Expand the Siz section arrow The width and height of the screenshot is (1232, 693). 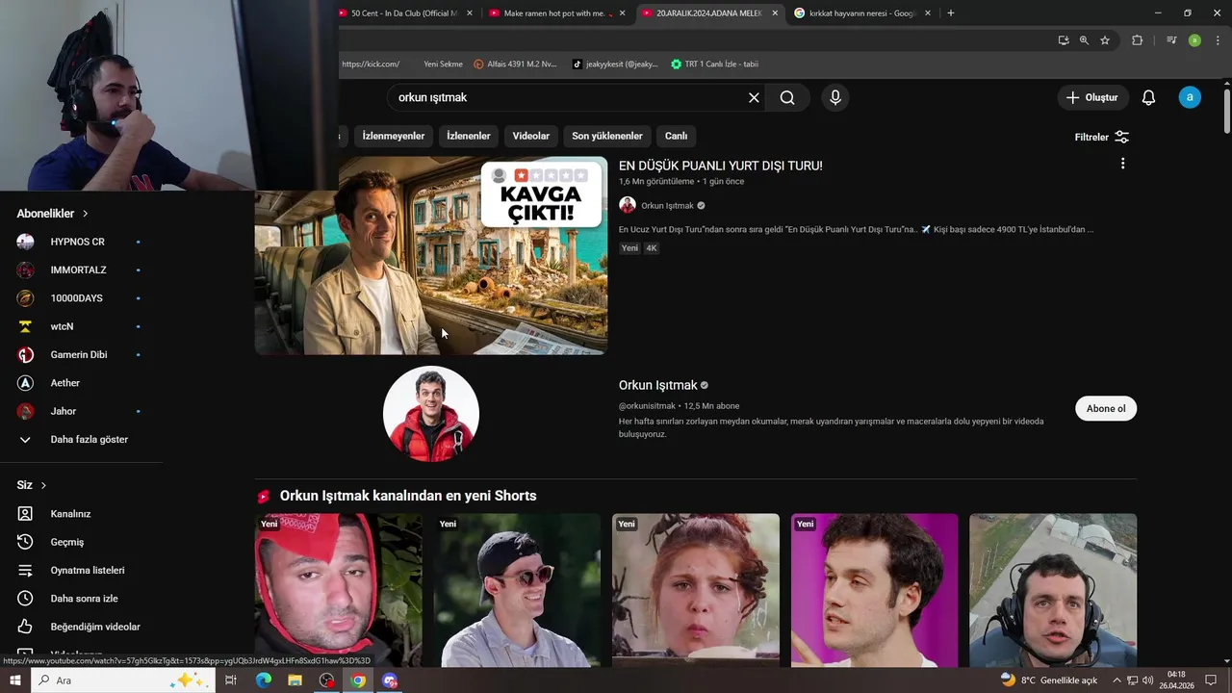point(43,485)
